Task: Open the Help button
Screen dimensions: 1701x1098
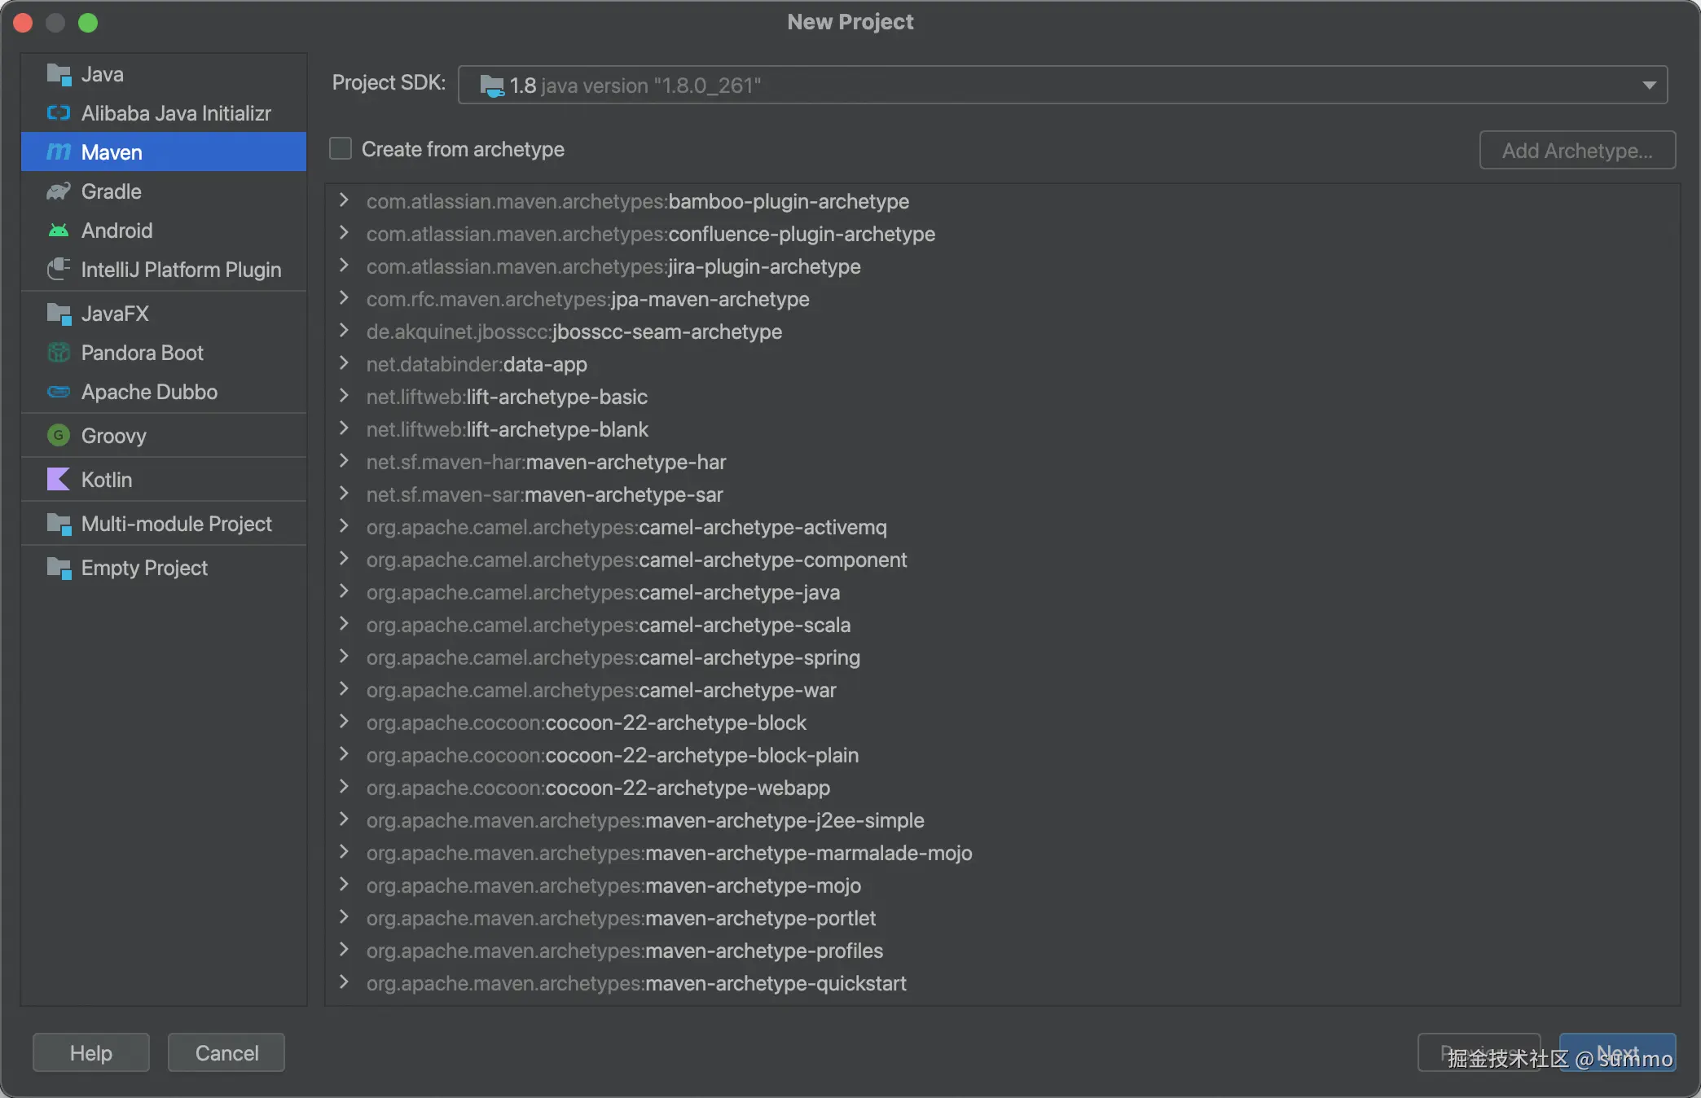Action: (x=90, y=1052)
